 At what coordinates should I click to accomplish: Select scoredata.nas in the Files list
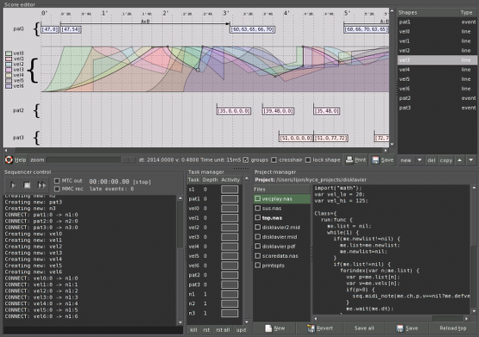(x=281, y=256)
